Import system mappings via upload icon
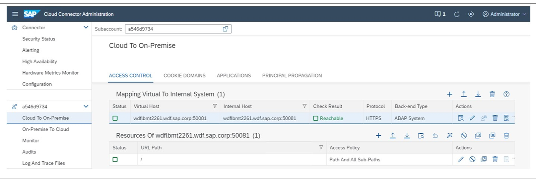536x182 pixels. pos(464,94)
